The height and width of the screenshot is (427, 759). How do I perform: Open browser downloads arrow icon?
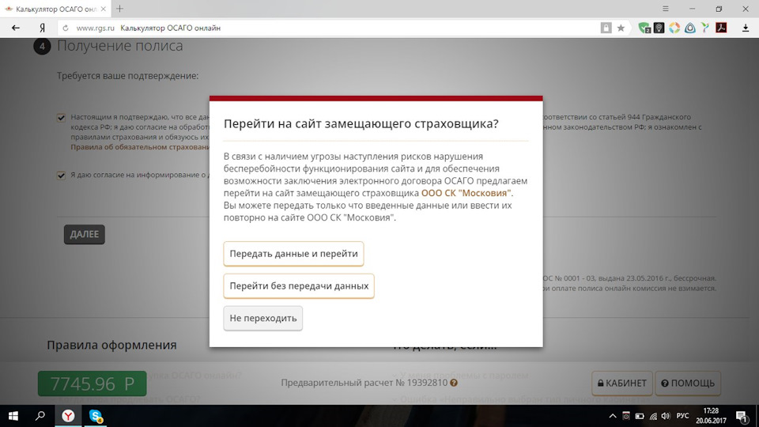pos(746,28)
